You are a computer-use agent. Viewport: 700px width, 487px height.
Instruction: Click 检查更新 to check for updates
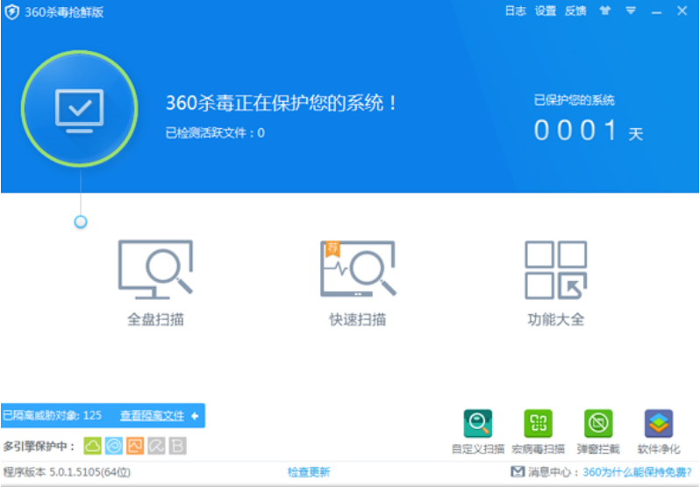[x=309, y=472]
